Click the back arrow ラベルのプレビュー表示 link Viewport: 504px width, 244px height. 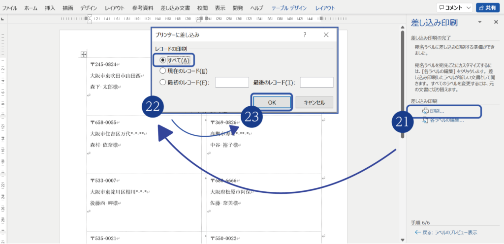446,232
